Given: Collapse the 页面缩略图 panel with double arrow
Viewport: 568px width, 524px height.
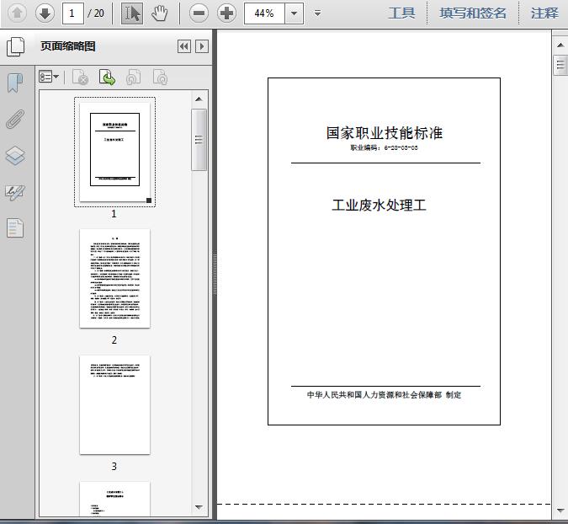Looking at the screenshot, I should click(x=184, y=46).
